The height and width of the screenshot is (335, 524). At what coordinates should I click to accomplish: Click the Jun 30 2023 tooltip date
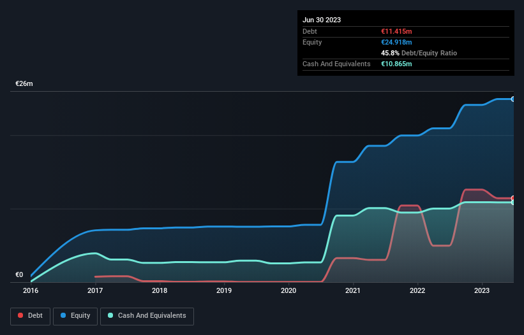[x=322, y=20]
